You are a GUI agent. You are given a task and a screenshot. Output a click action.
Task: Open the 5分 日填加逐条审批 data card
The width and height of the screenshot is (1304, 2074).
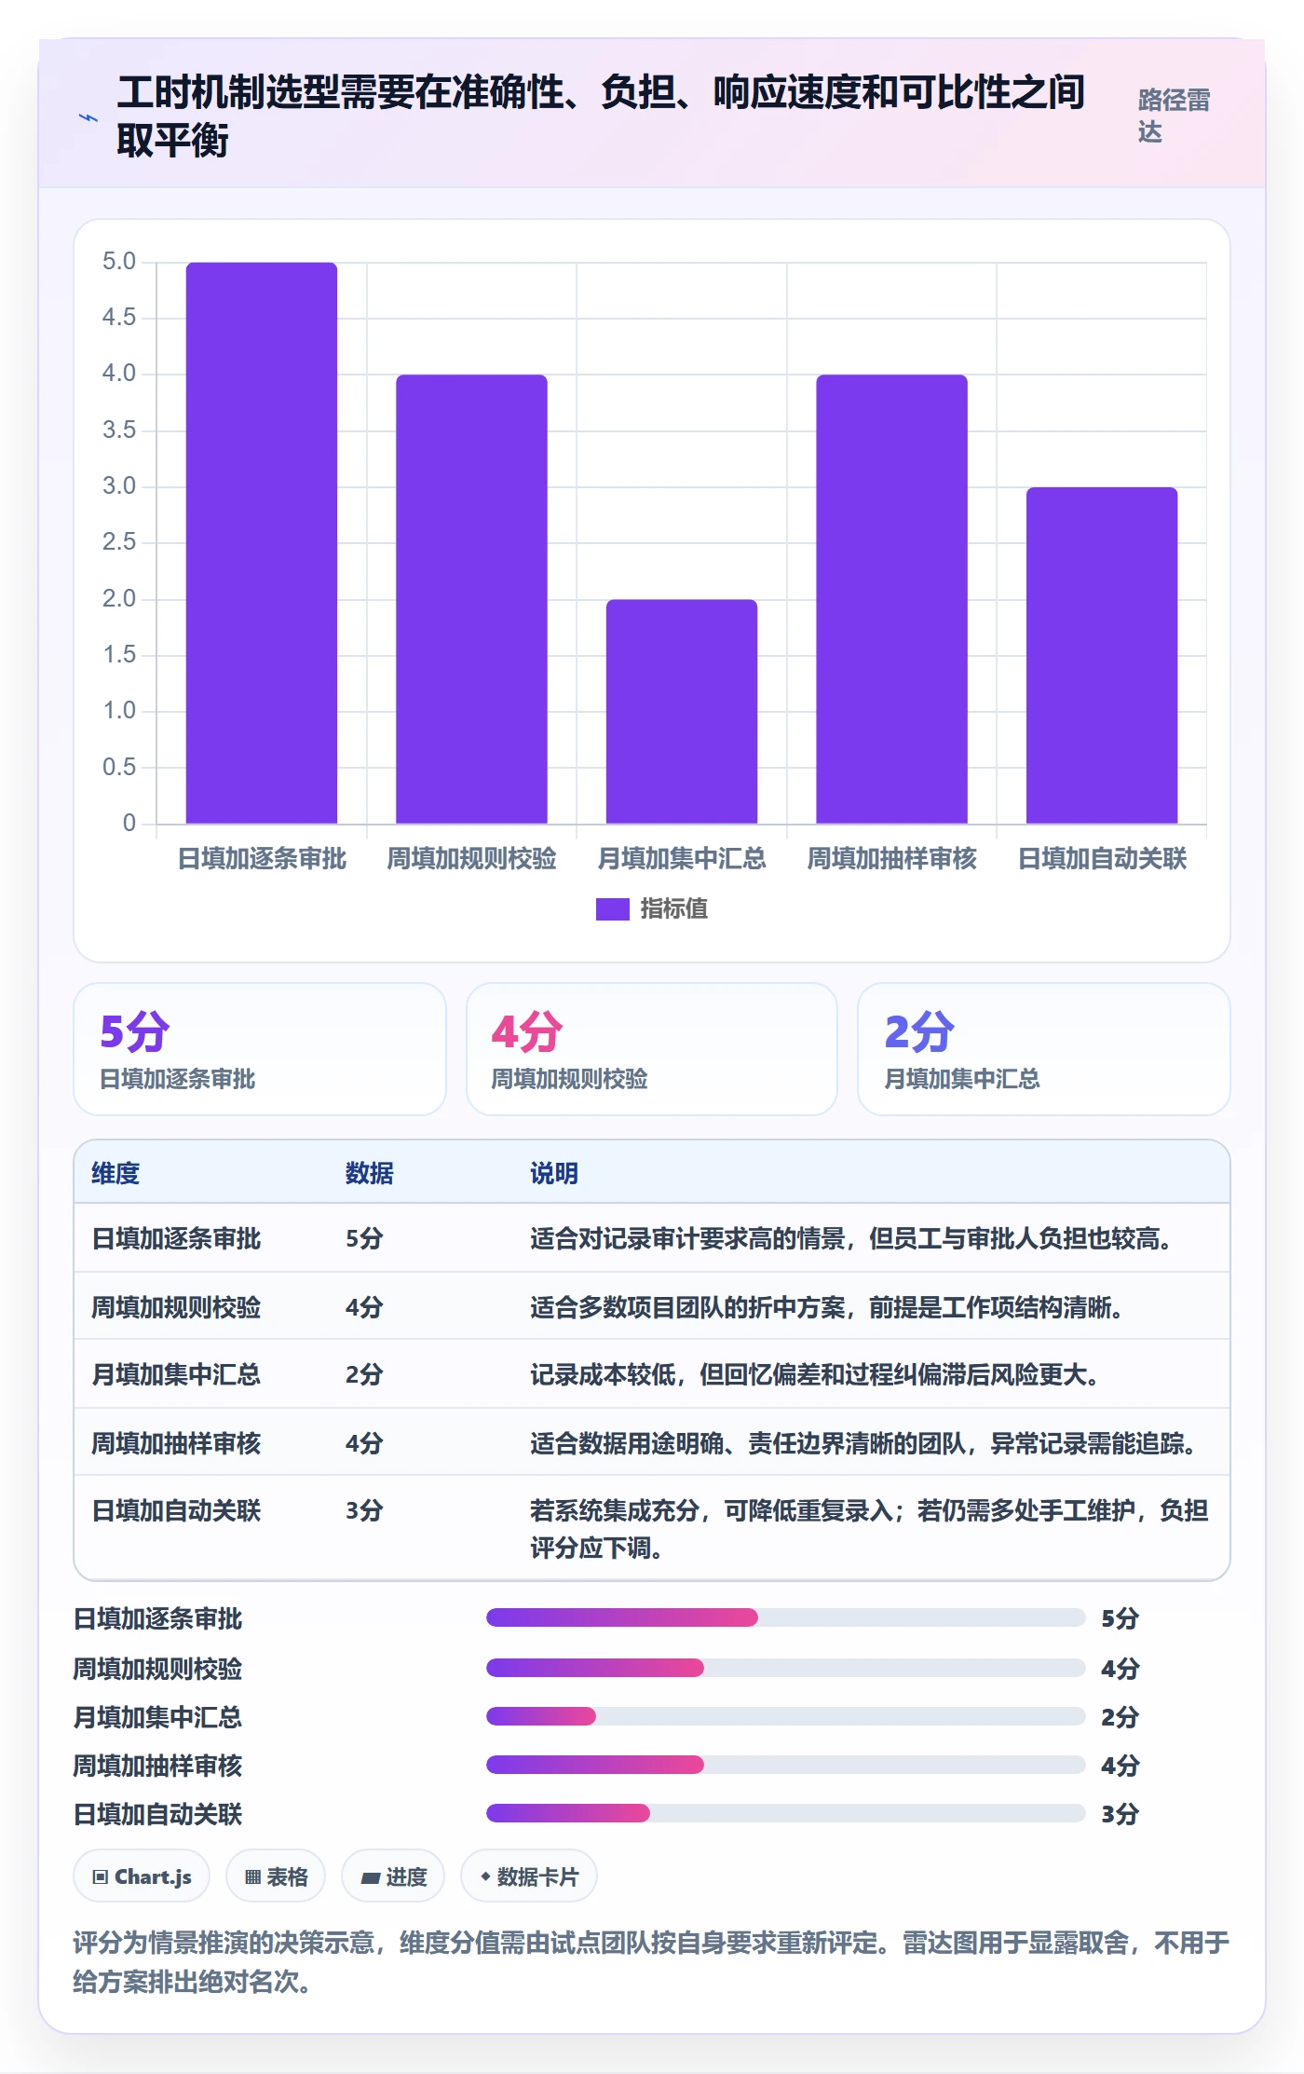pyautogui.click(x=260, y=1049)
